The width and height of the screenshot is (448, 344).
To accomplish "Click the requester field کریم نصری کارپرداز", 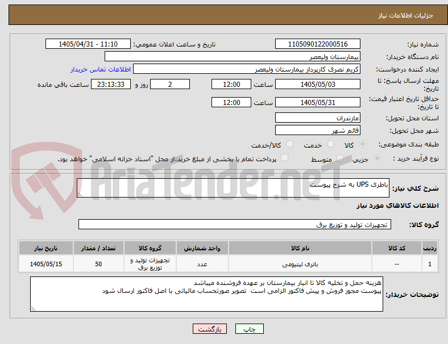I will [x=247, y=69].
